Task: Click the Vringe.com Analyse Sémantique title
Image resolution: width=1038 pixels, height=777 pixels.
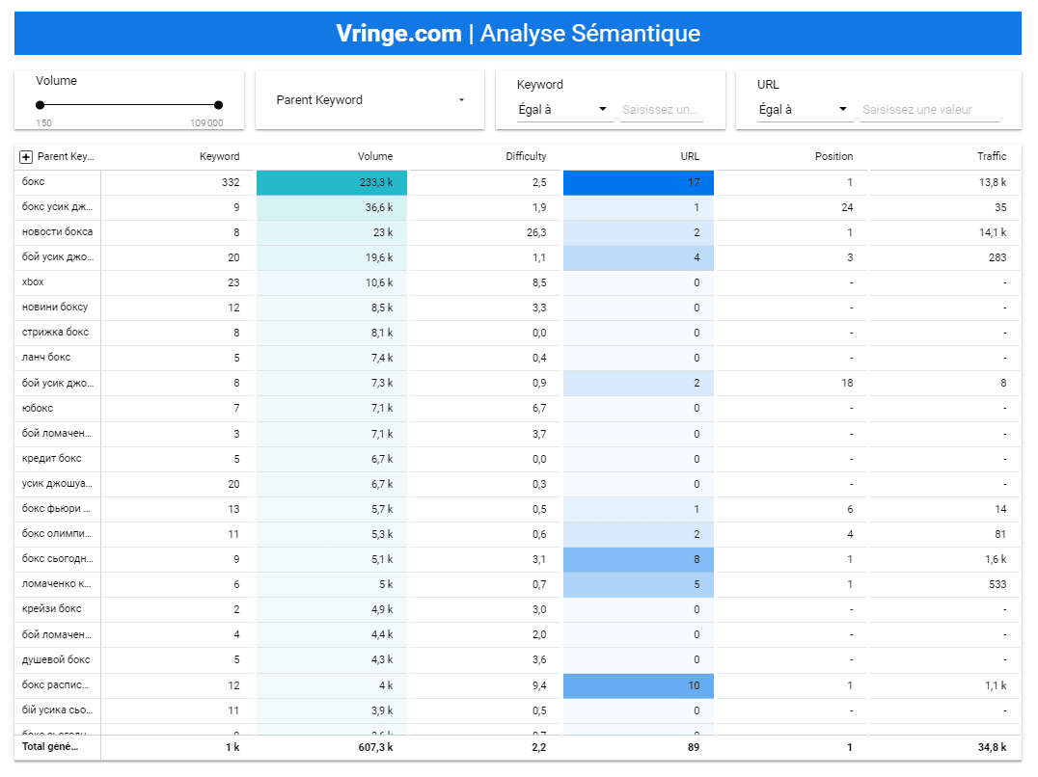Action: click(518, 33)
